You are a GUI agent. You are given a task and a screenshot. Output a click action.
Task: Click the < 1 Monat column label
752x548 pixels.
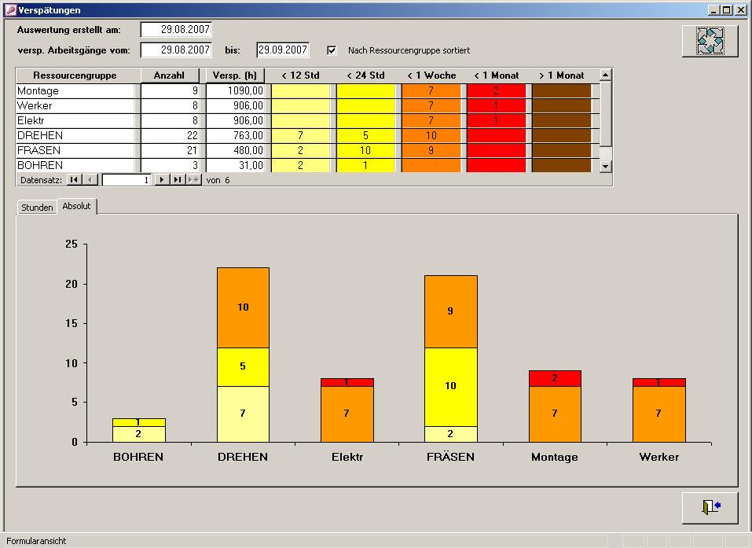pos(497,75)
